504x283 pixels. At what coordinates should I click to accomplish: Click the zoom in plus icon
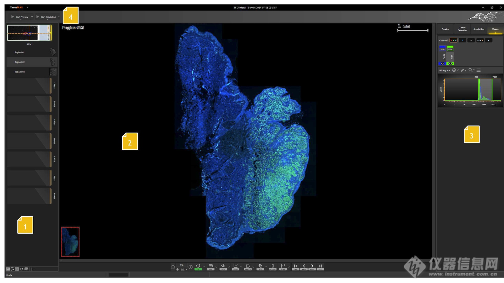(x=191, y=267)
